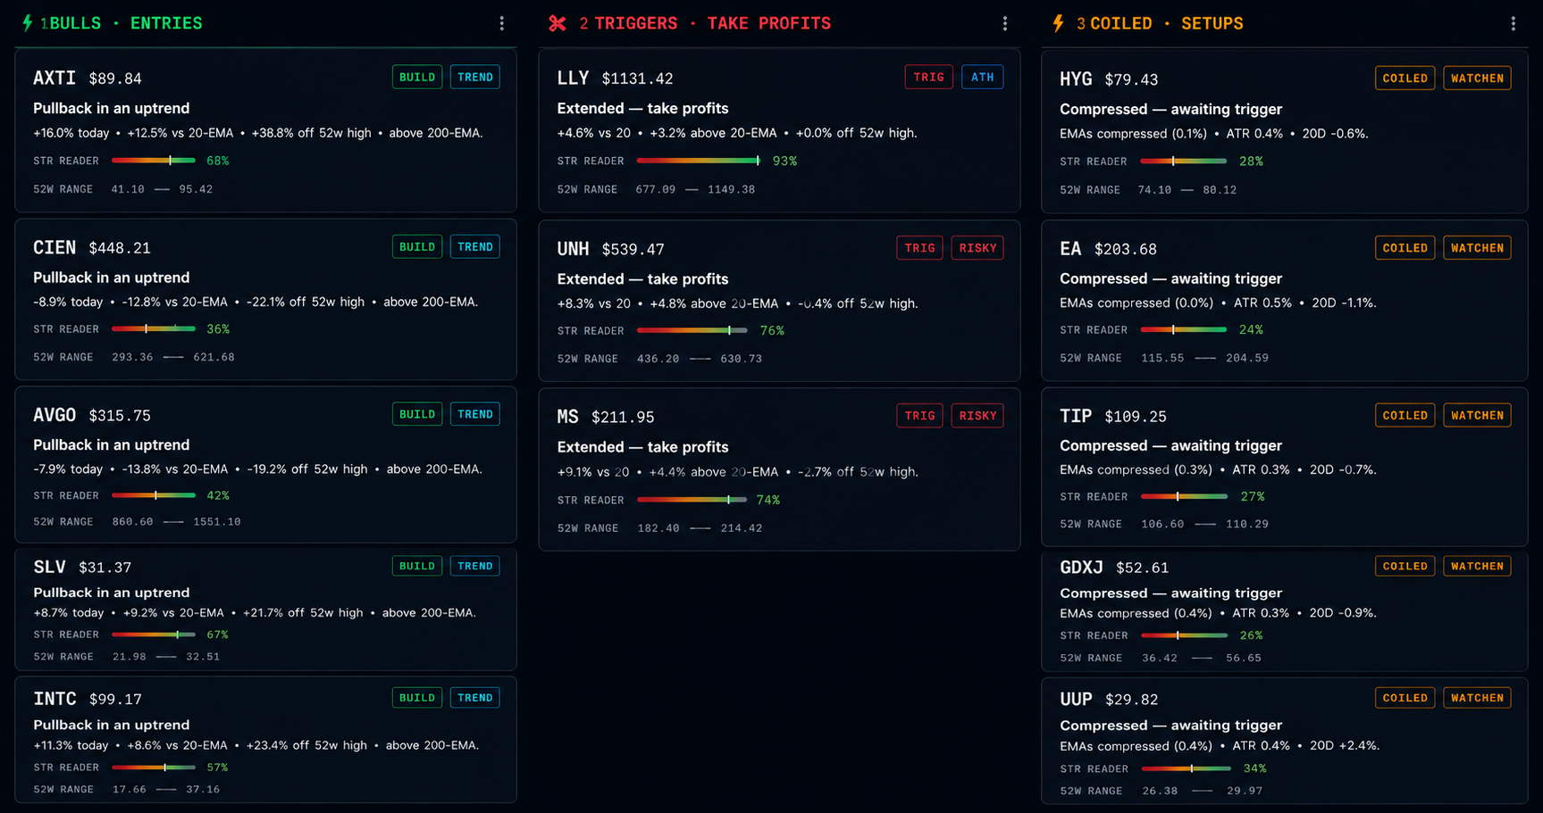Click the TREND badge on AVGO card

(475, 414)
